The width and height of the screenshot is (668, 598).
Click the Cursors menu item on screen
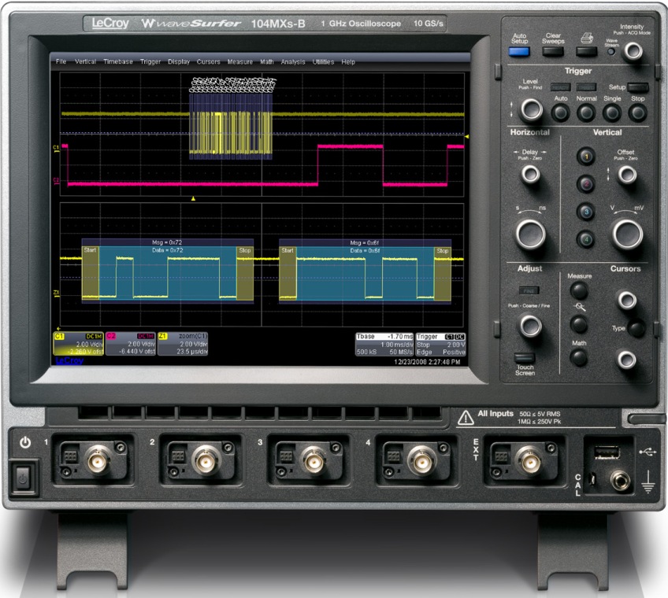208,61
